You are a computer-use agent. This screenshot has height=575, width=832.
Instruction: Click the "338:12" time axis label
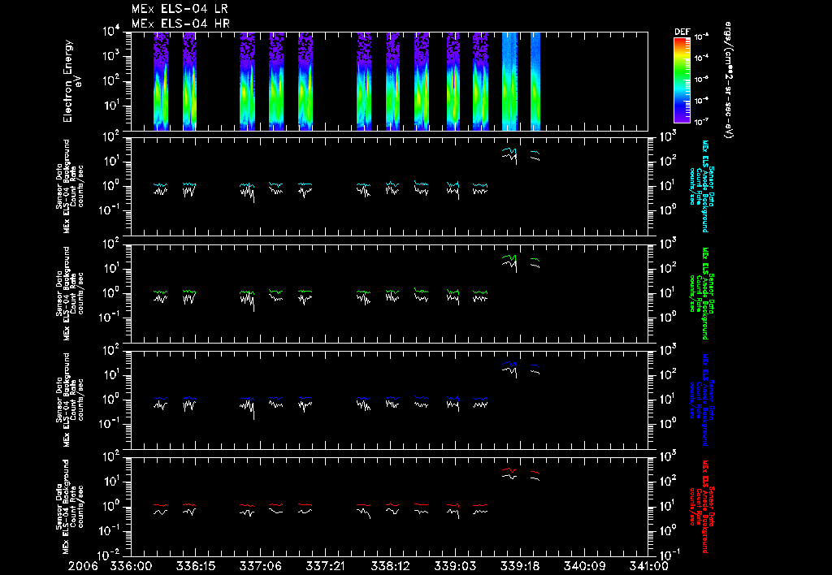[x=390, y=566]
